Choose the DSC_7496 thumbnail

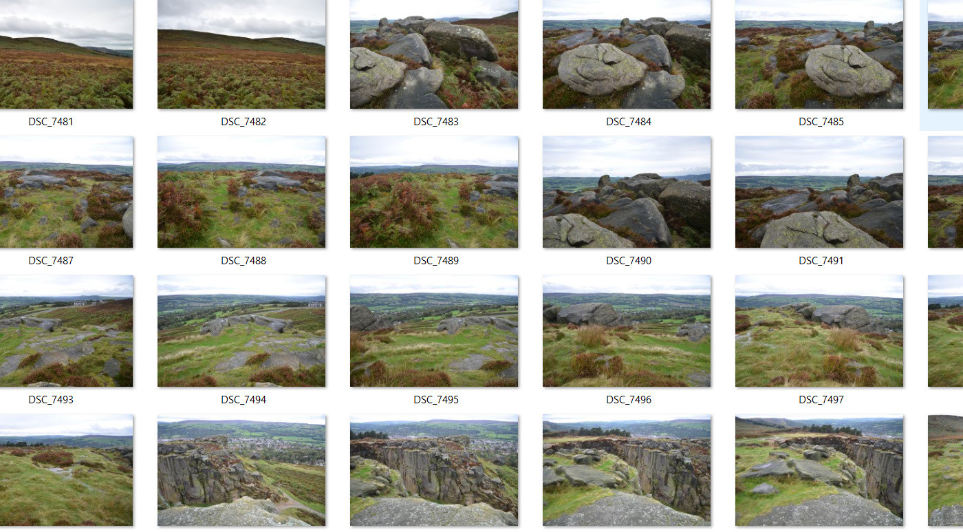point(627,331)
